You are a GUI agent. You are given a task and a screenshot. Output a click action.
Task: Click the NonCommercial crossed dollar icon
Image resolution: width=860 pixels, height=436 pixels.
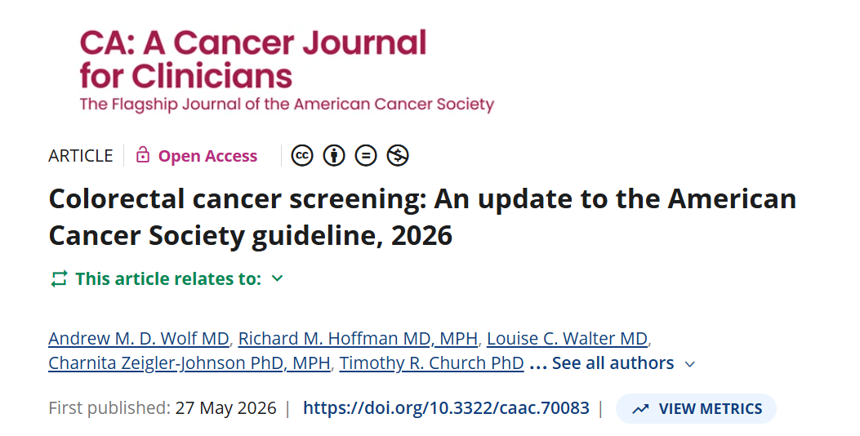pos(398,156)
